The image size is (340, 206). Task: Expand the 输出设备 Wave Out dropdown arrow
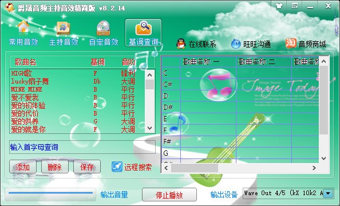[329, 193]
